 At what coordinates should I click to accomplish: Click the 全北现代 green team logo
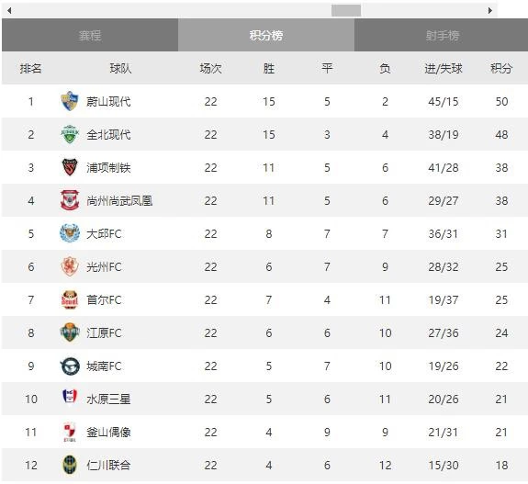pos(70,134)
